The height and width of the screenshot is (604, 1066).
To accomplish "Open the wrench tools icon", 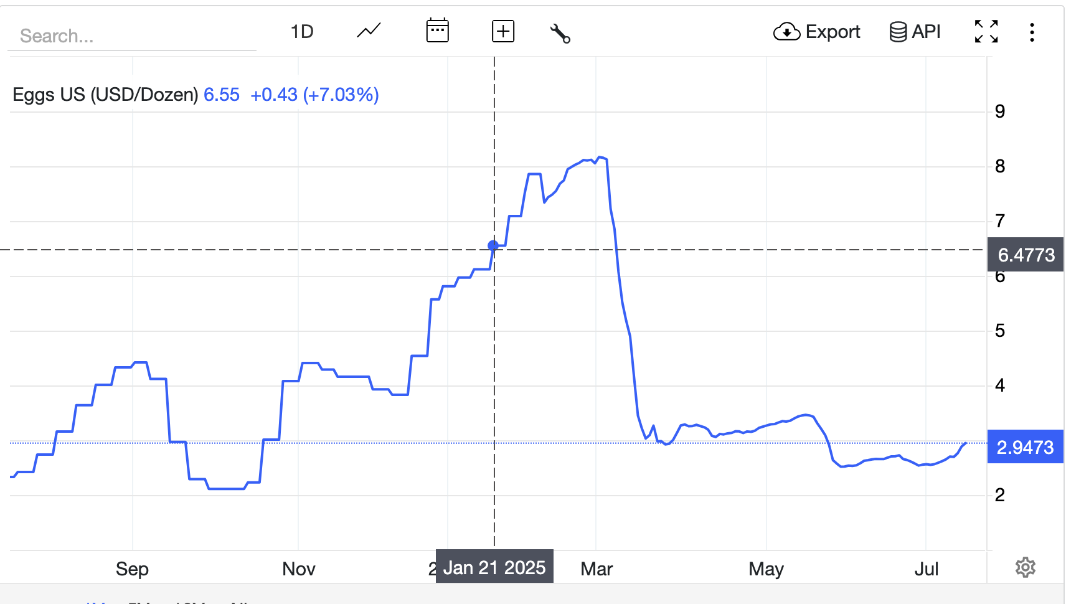I will click(x=560, y=33).
